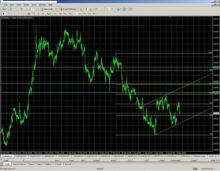Open the Charts menu

click(x=26, y=5)
